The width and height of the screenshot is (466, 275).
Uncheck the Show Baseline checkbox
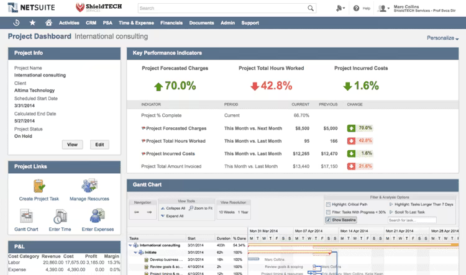pyautogui.click(x=328, y=220)
